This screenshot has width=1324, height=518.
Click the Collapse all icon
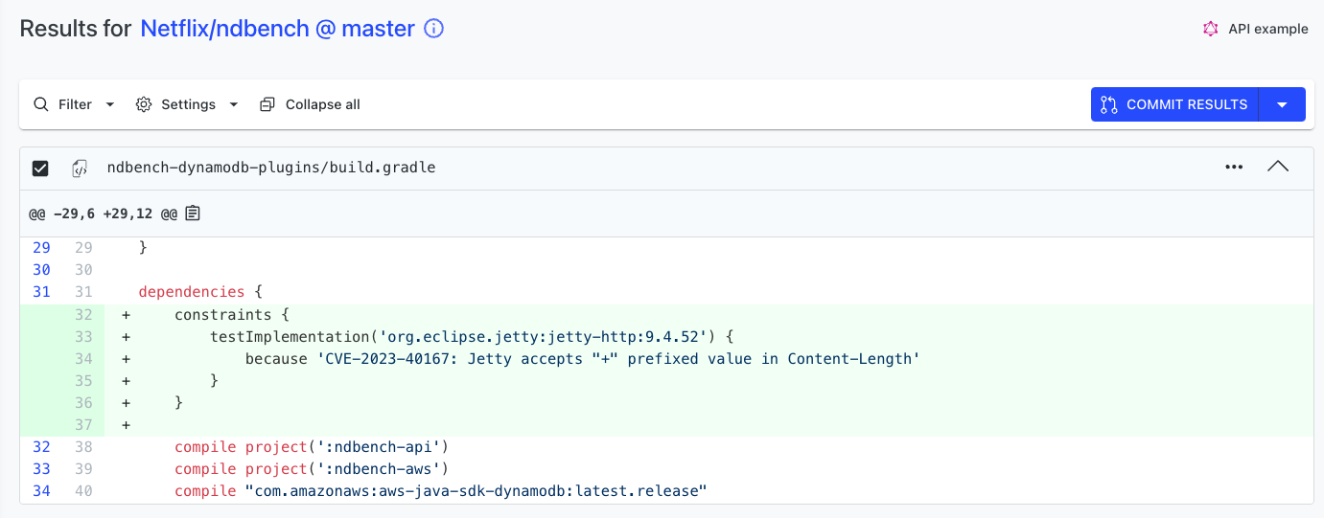[x=267, y=104]
